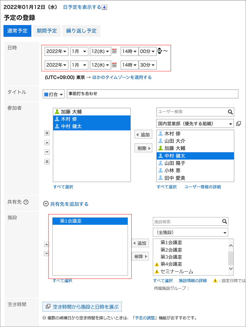Viewport: 246px width, 327px height.
Task: Switch to the 繰り返し予定 tab
Action: pos(81,31)
